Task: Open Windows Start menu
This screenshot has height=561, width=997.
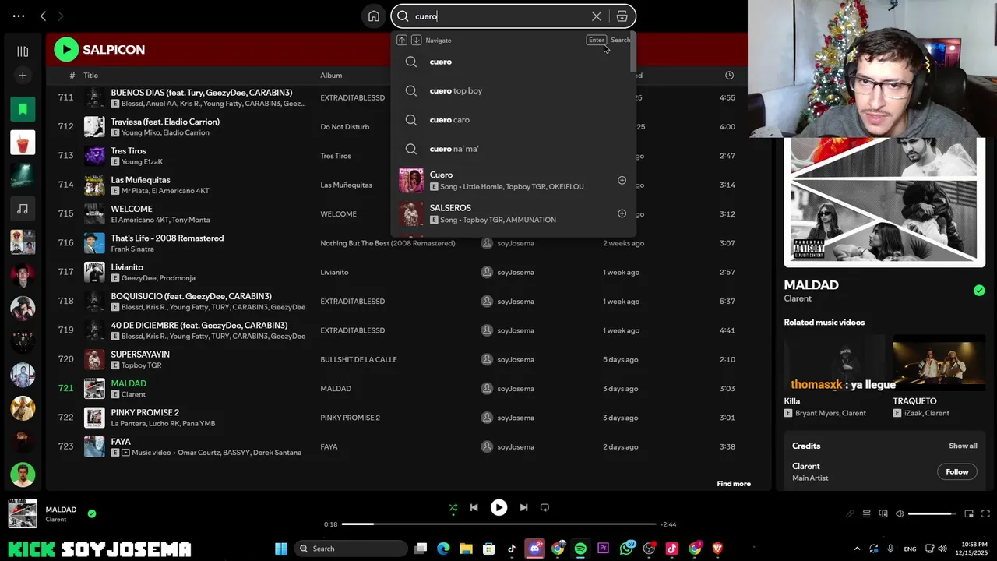Action: [281, 549]
